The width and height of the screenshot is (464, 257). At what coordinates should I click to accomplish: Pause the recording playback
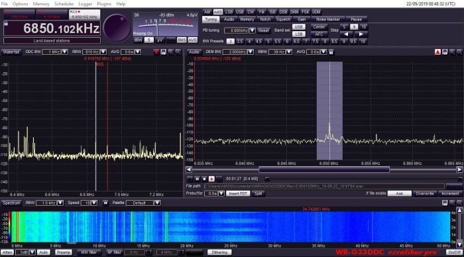[197, 179]
